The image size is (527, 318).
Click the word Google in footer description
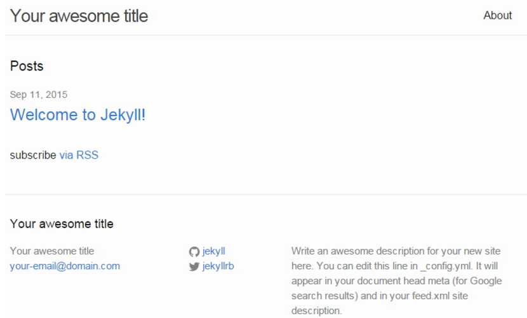[486, 281]
